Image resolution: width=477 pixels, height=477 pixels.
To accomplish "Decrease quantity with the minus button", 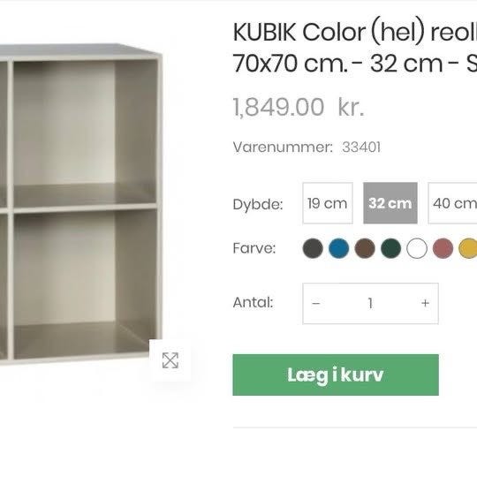I will (x=316, y=303).
